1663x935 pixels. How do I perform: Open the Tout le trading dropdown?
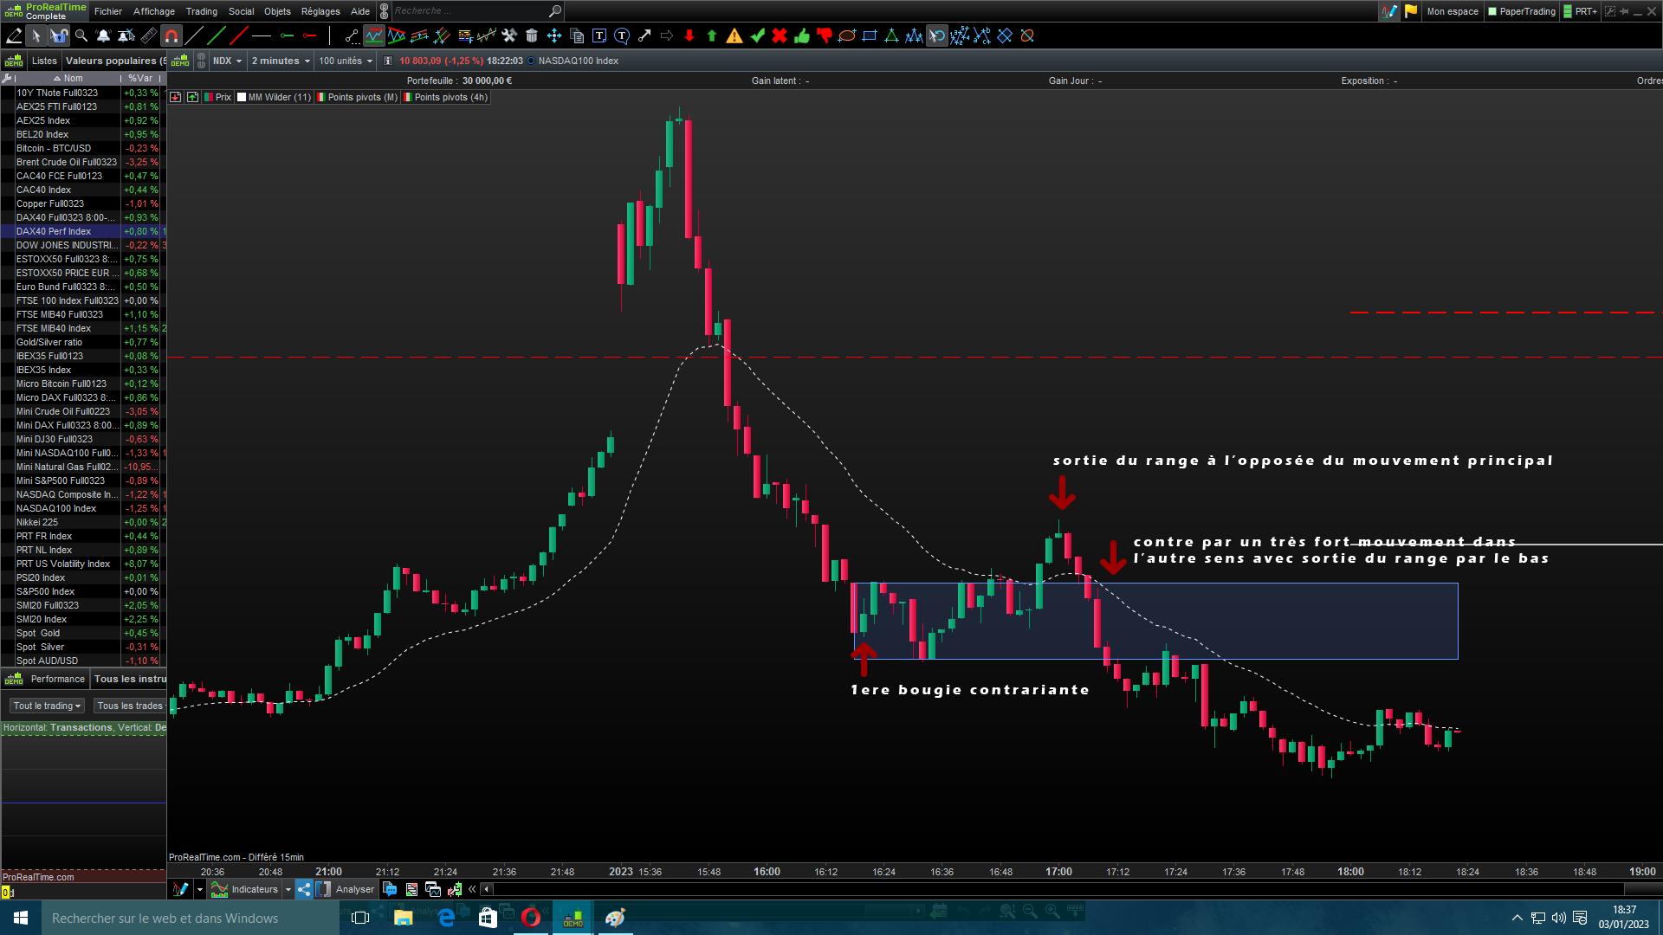point(47,706)
